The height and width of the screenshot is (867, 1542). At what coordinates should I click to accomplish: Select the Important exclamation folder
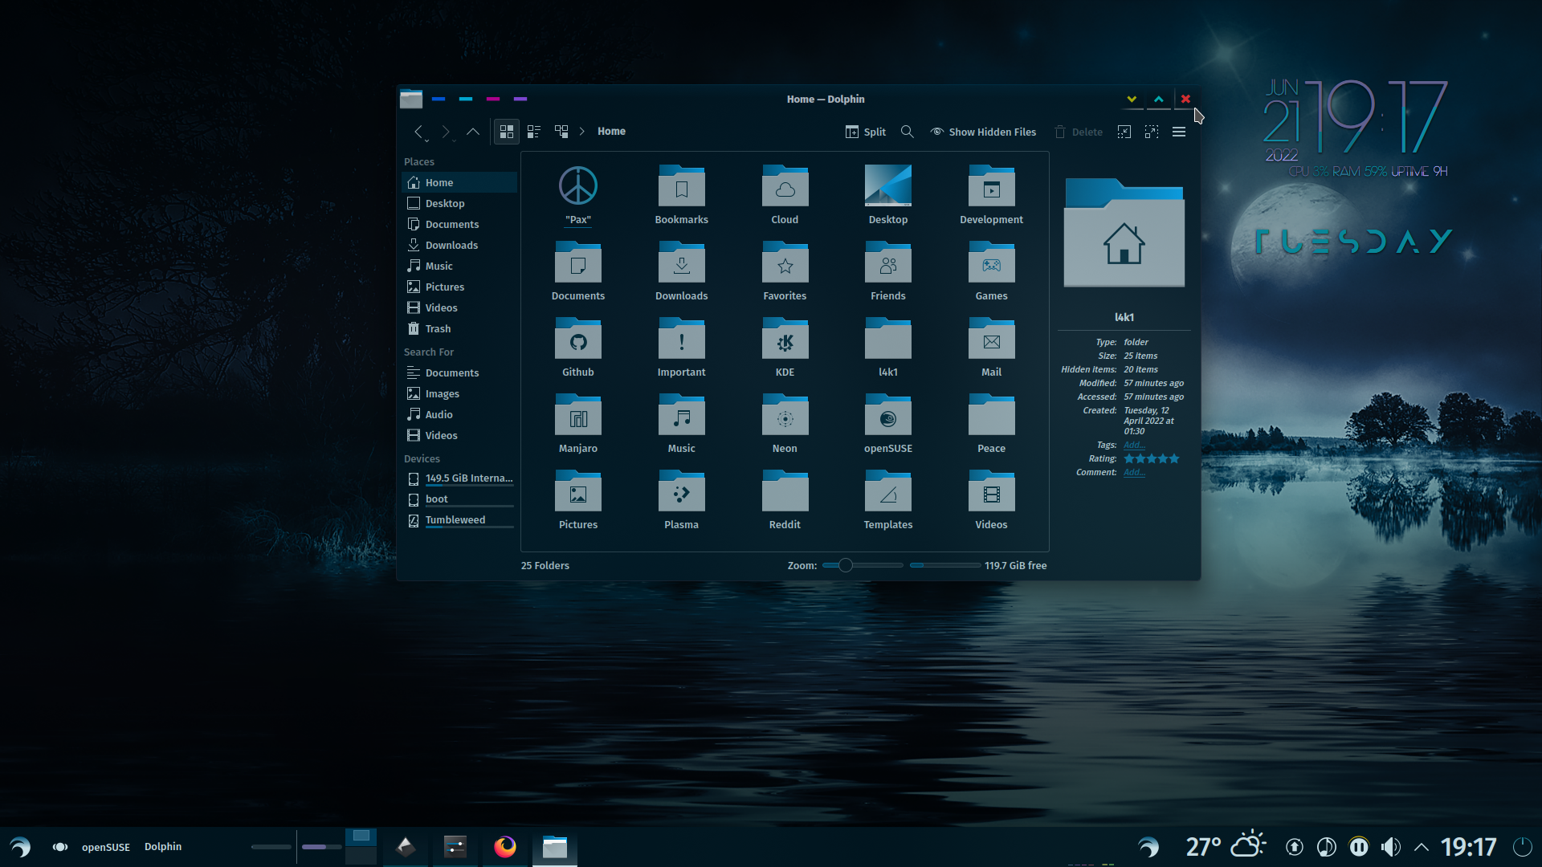pos(681,339)
